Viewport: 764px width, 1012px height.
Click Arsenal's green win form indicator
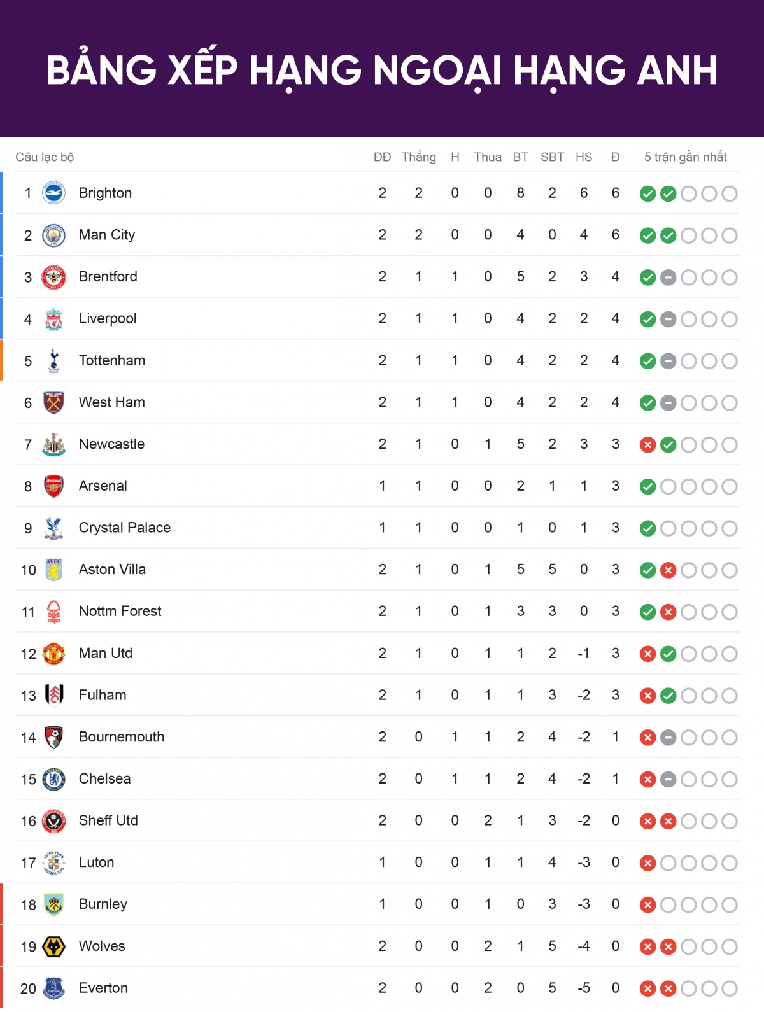(647, 487)
